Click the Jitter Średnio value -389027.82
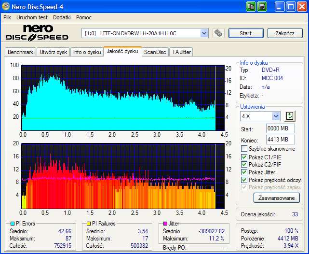The height and width of the screenshot is (254, 309). click(212, 231)
